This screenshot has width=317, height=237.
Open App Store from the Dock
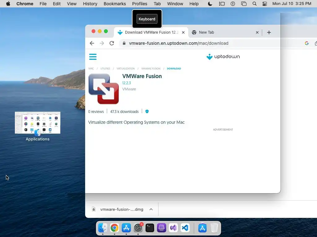click(x=126, y=228)
